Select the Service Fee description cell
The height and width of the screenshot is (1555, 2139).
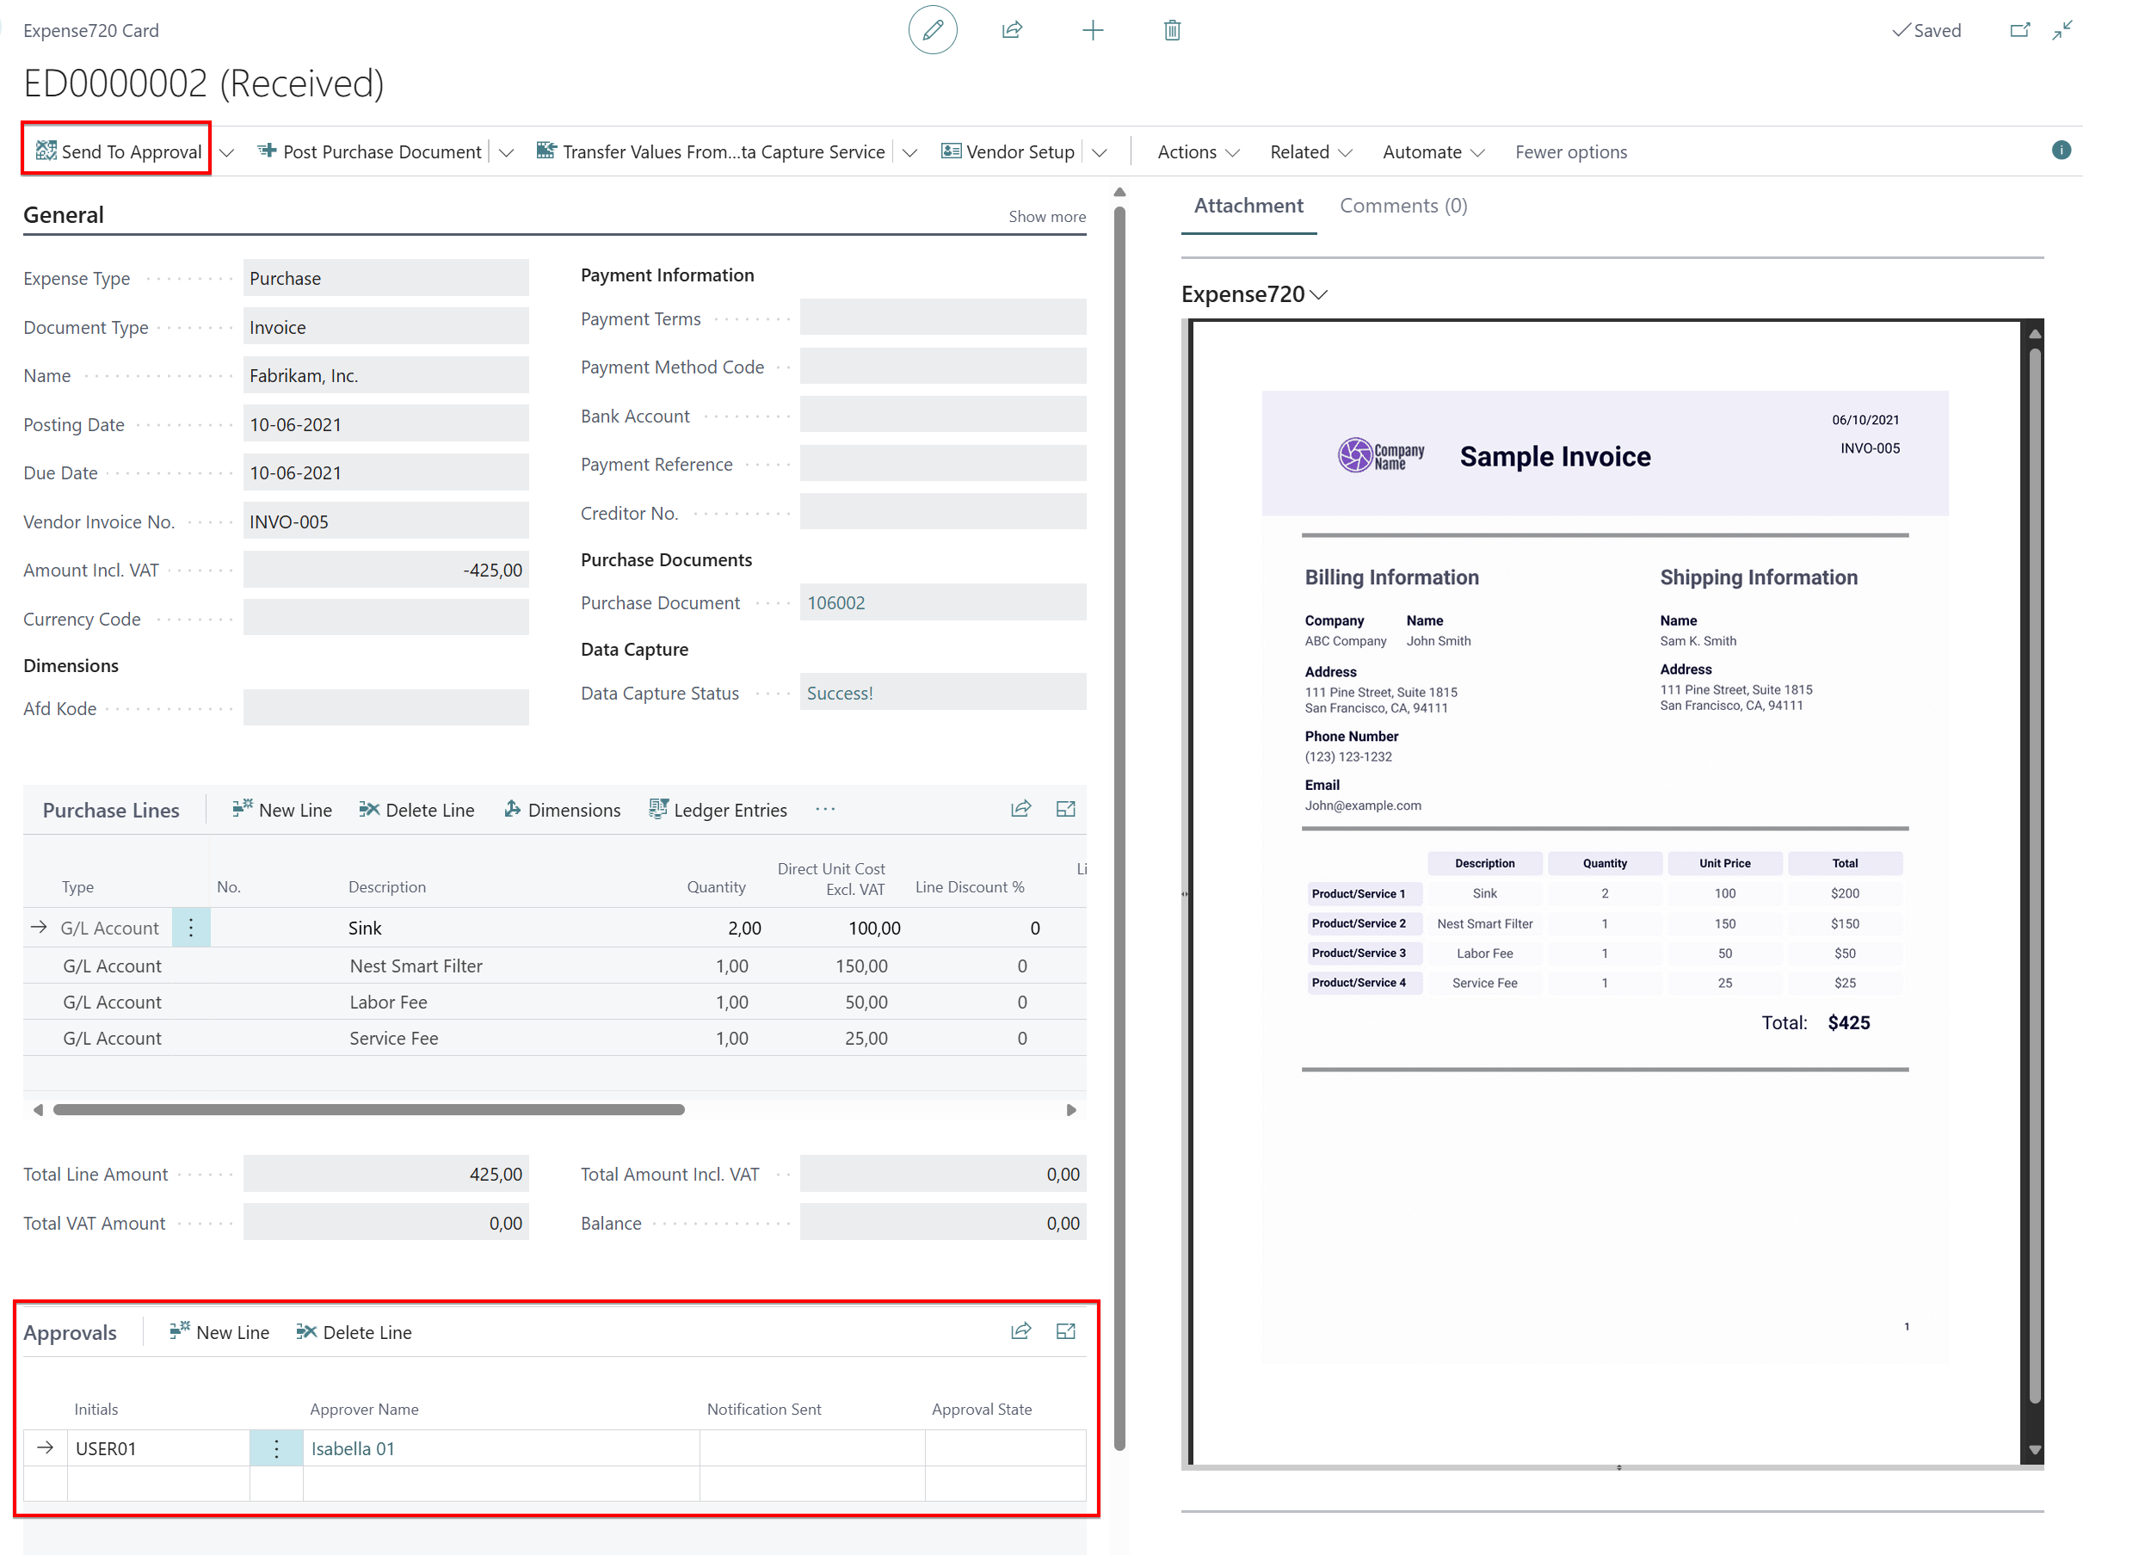click(393, 1038)
